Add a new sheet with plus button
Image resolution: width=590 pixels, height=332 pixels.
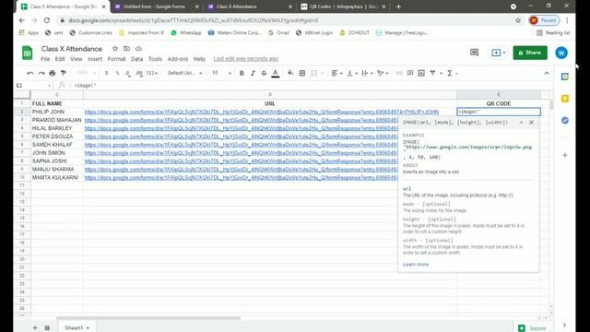(x=35, y=328)
